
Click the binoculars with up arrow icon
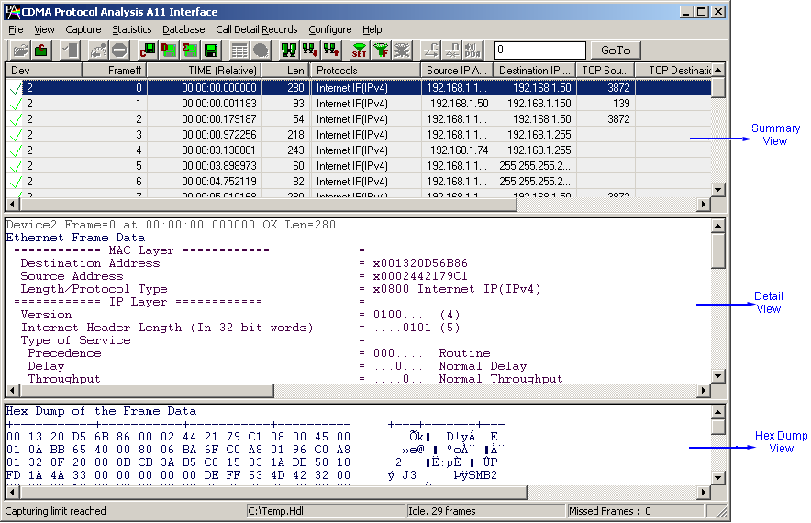[x=331, y=50]
